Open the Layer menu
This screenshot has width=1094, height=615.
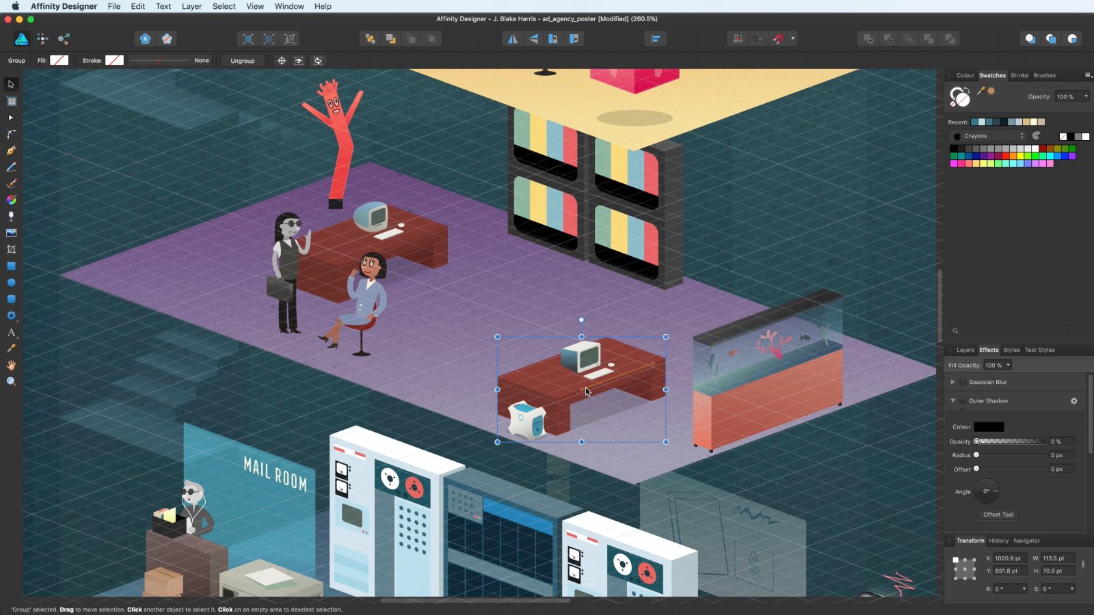(x=191, y=6)
